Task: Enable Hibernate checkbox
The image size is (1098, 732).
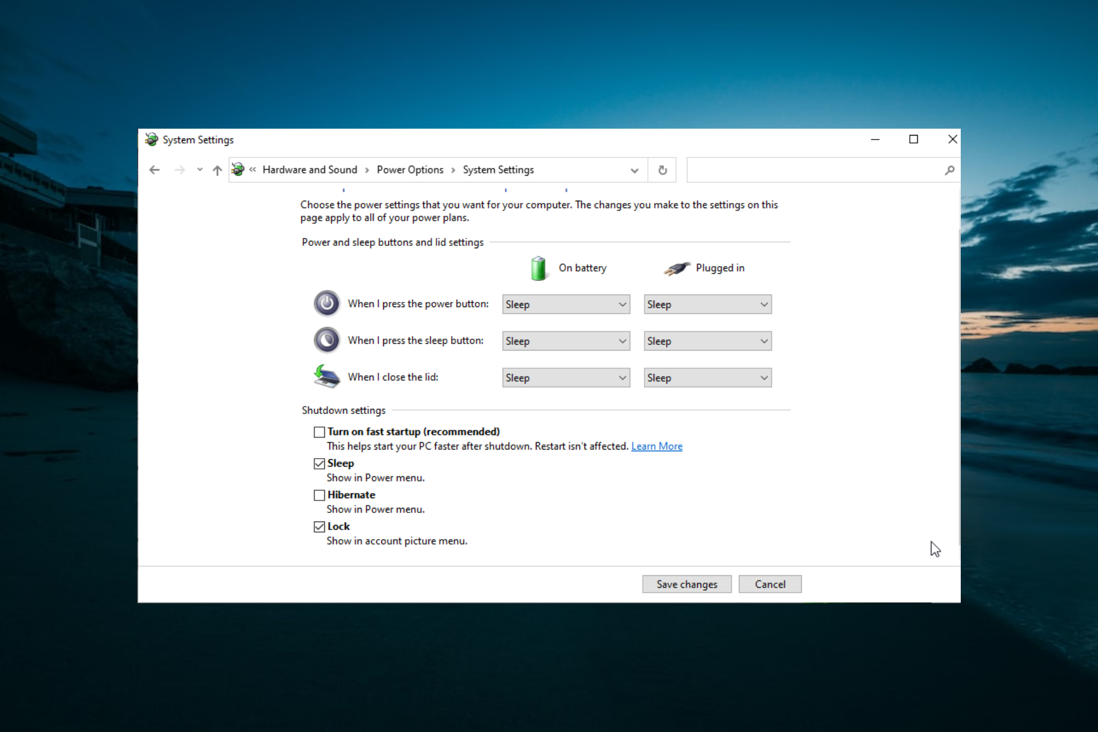Action: click(x=320, y=495)
